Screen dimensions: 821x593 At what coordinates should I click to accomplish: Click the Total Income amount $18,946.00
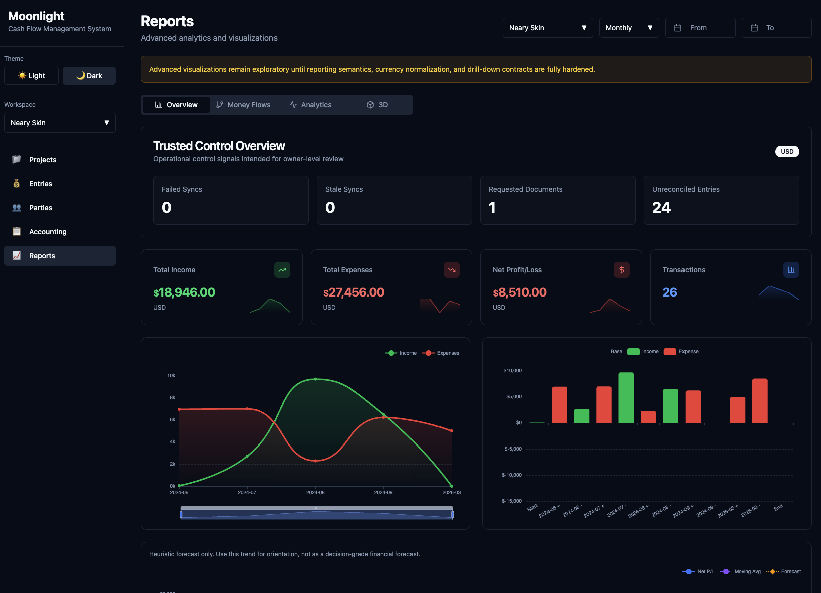(x=184, y=292)
